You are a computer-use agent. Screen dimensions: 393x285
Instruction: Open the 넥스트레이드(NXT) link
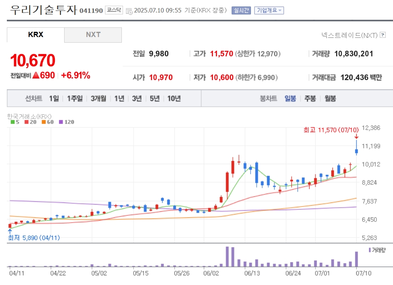click(349, 35)
